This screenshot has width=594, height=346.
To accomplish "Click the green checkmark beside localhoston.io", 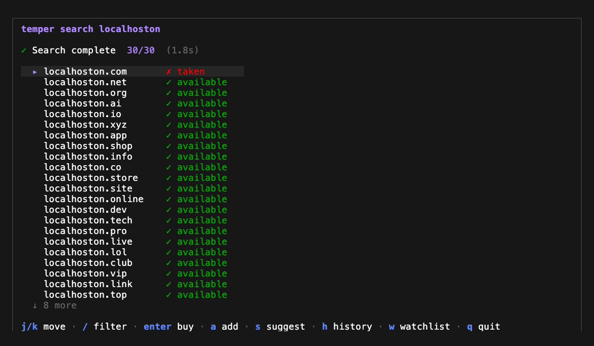I will click(x=168, y=114).
